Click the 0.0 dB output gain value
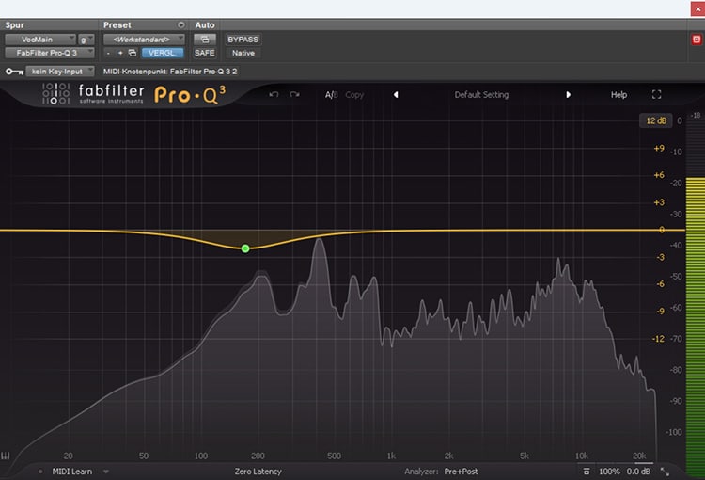Image resolution: width=705 pixels, height=480 pixels. 638,472
